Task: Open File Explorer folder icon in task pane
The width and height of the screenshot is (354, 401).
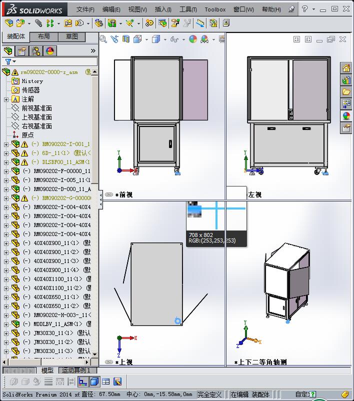Action: [x=346, y=92]
